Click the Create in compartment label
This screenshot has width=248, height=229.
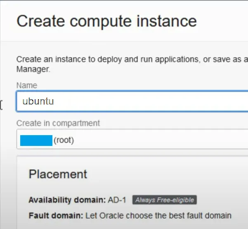[58, 123]
